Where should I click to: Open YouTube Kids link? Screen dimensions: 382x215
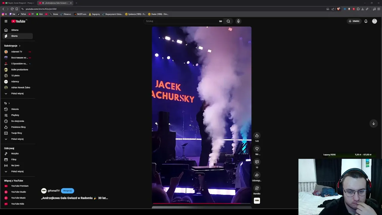tap(18, 204)
